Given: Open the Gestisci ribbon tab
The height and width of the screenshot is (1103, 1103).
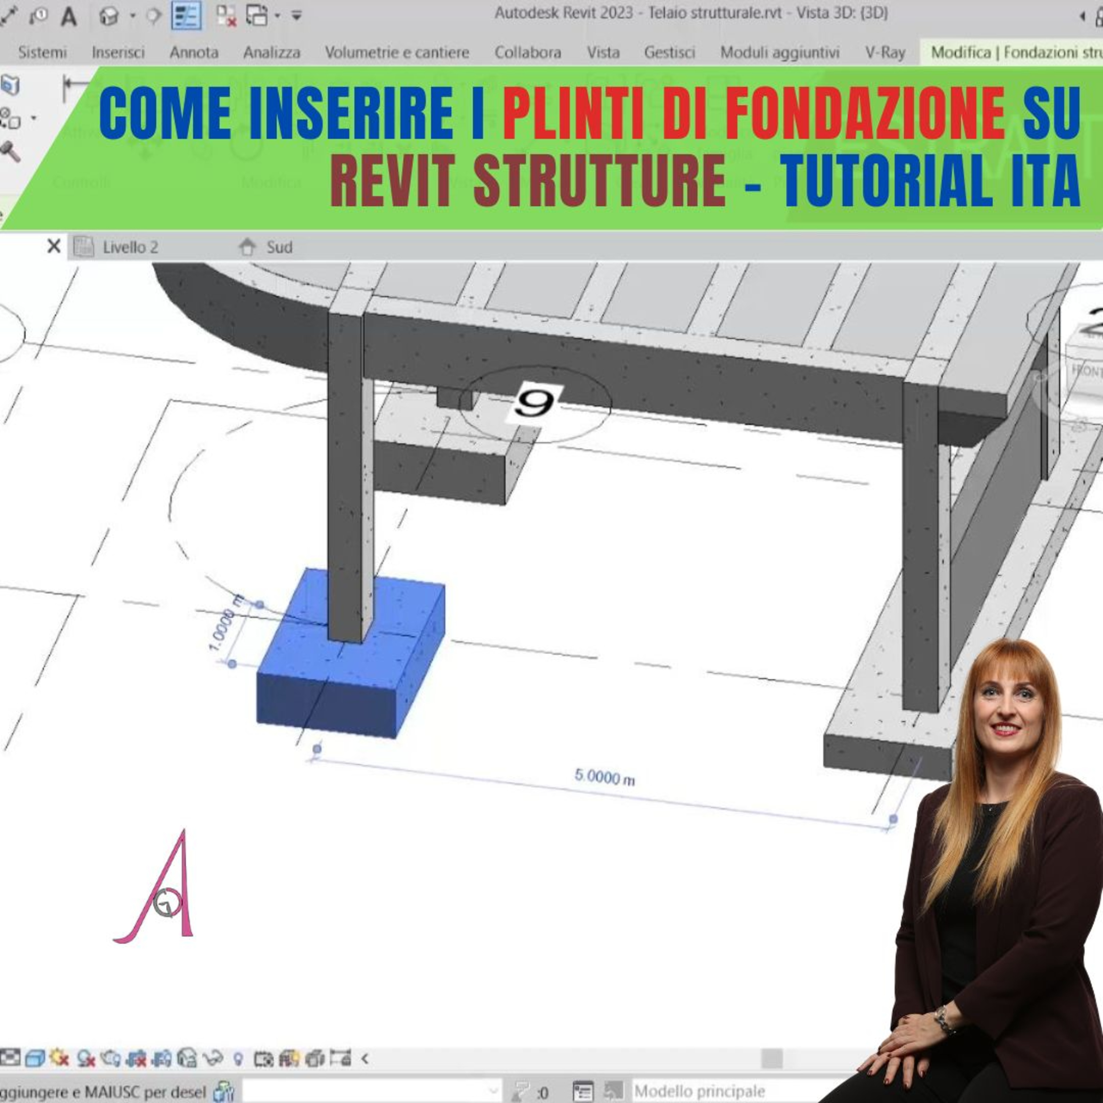Looking at the screenshot, I should pyautogui.click(x=670, y=53).
